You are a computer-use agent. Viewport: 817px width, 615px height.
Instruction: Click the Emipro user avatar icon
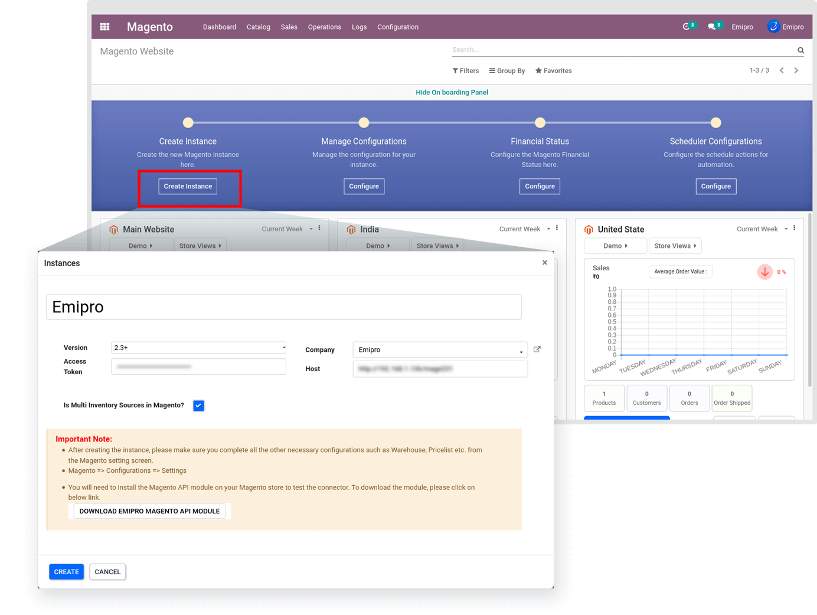(x=773, y=27)
